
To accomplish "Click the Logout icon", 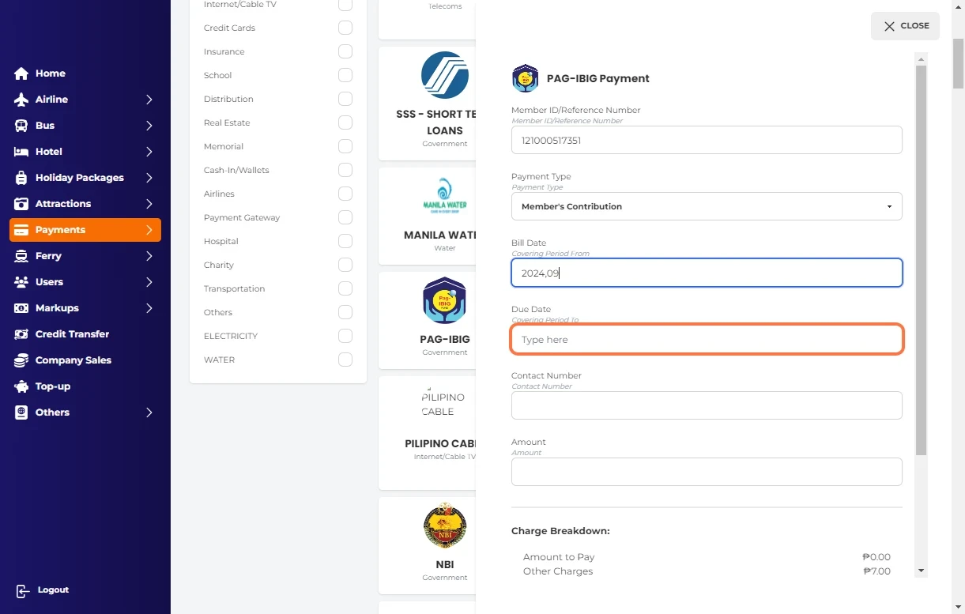I will tap(22, 590).
